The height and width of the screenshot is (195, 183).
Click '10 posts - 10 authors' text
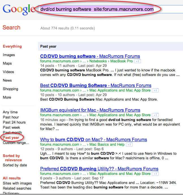point(57,95)
